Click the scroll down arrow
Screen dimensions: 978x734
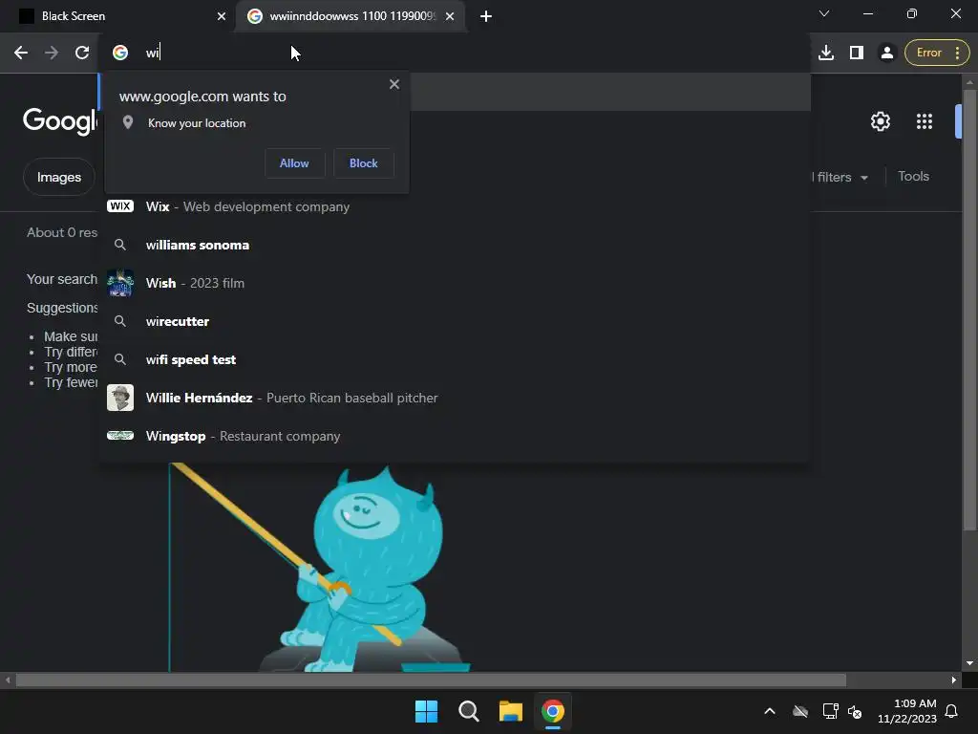click(x=969, y=663)
